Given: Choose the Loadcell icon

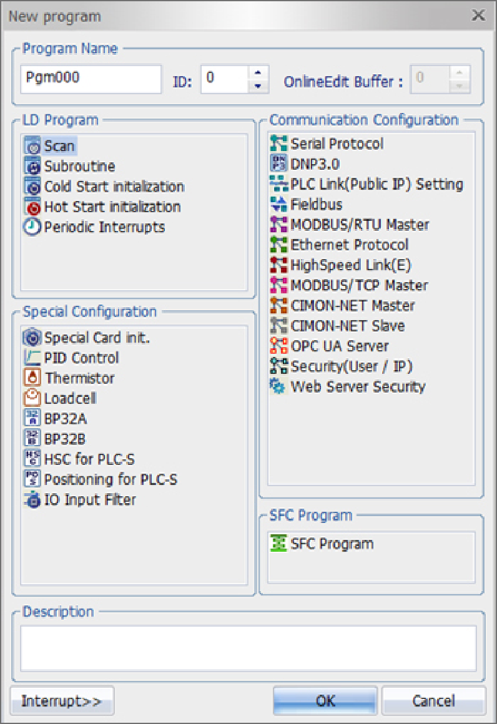Looking at the screenshot, I should [32, 398].
